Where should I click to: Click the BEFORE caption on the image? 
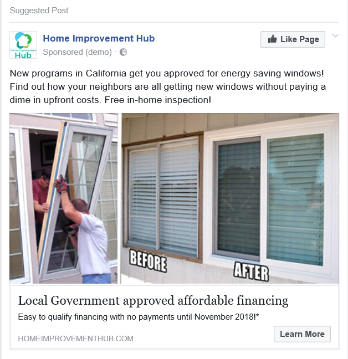[x=148, y=261]
